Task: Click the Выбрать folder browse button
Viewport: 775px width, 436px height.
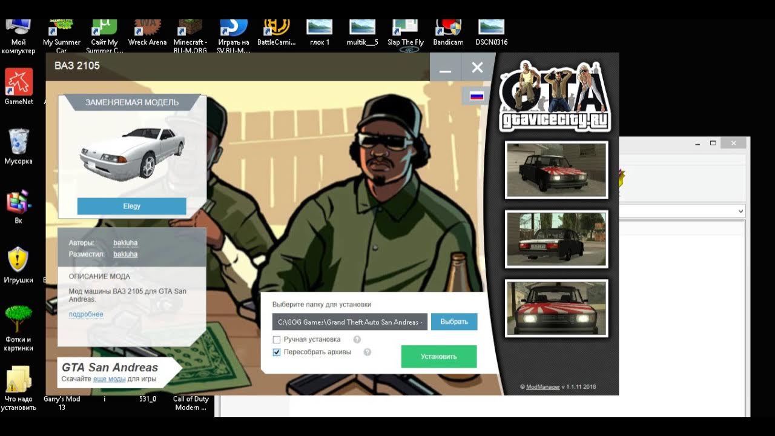Action: tap(454, 322)
